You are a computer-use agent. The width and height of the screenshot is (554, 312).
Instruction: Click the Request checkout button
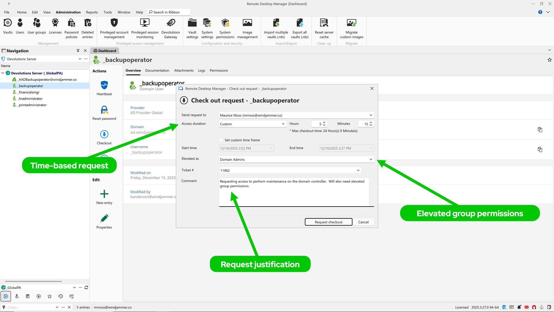coord(328,222)
